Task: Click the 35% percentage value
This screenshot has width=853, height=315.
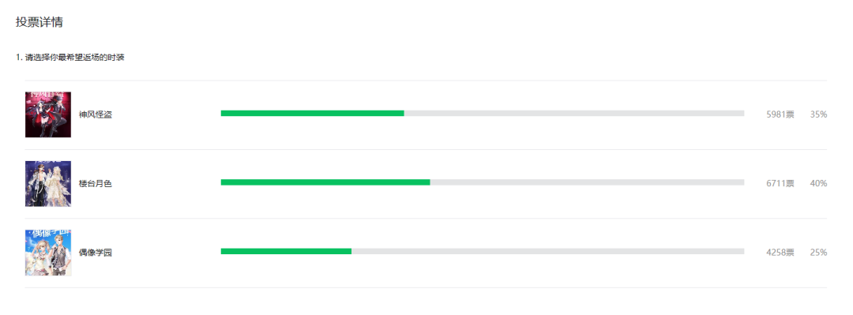Action: tap(819, 114)
